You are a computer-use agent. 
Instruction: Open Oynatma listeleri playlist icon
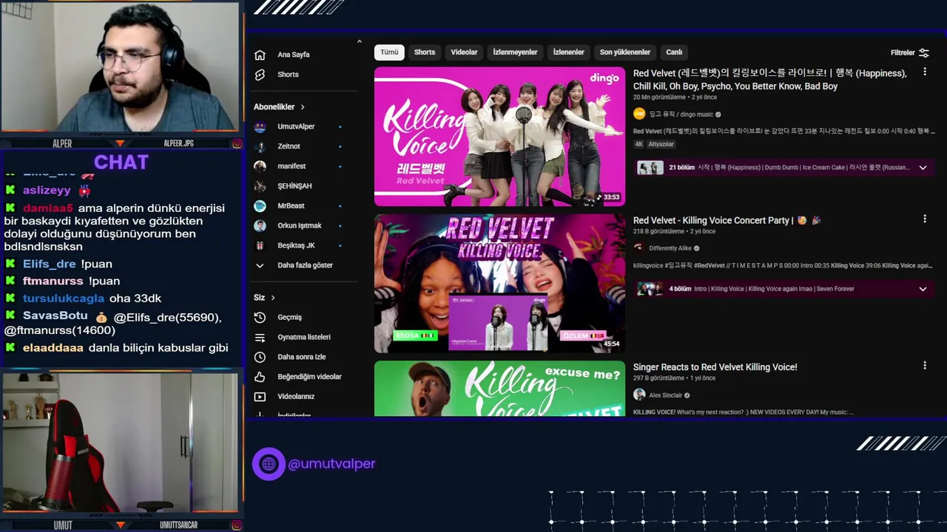[260, 337]
